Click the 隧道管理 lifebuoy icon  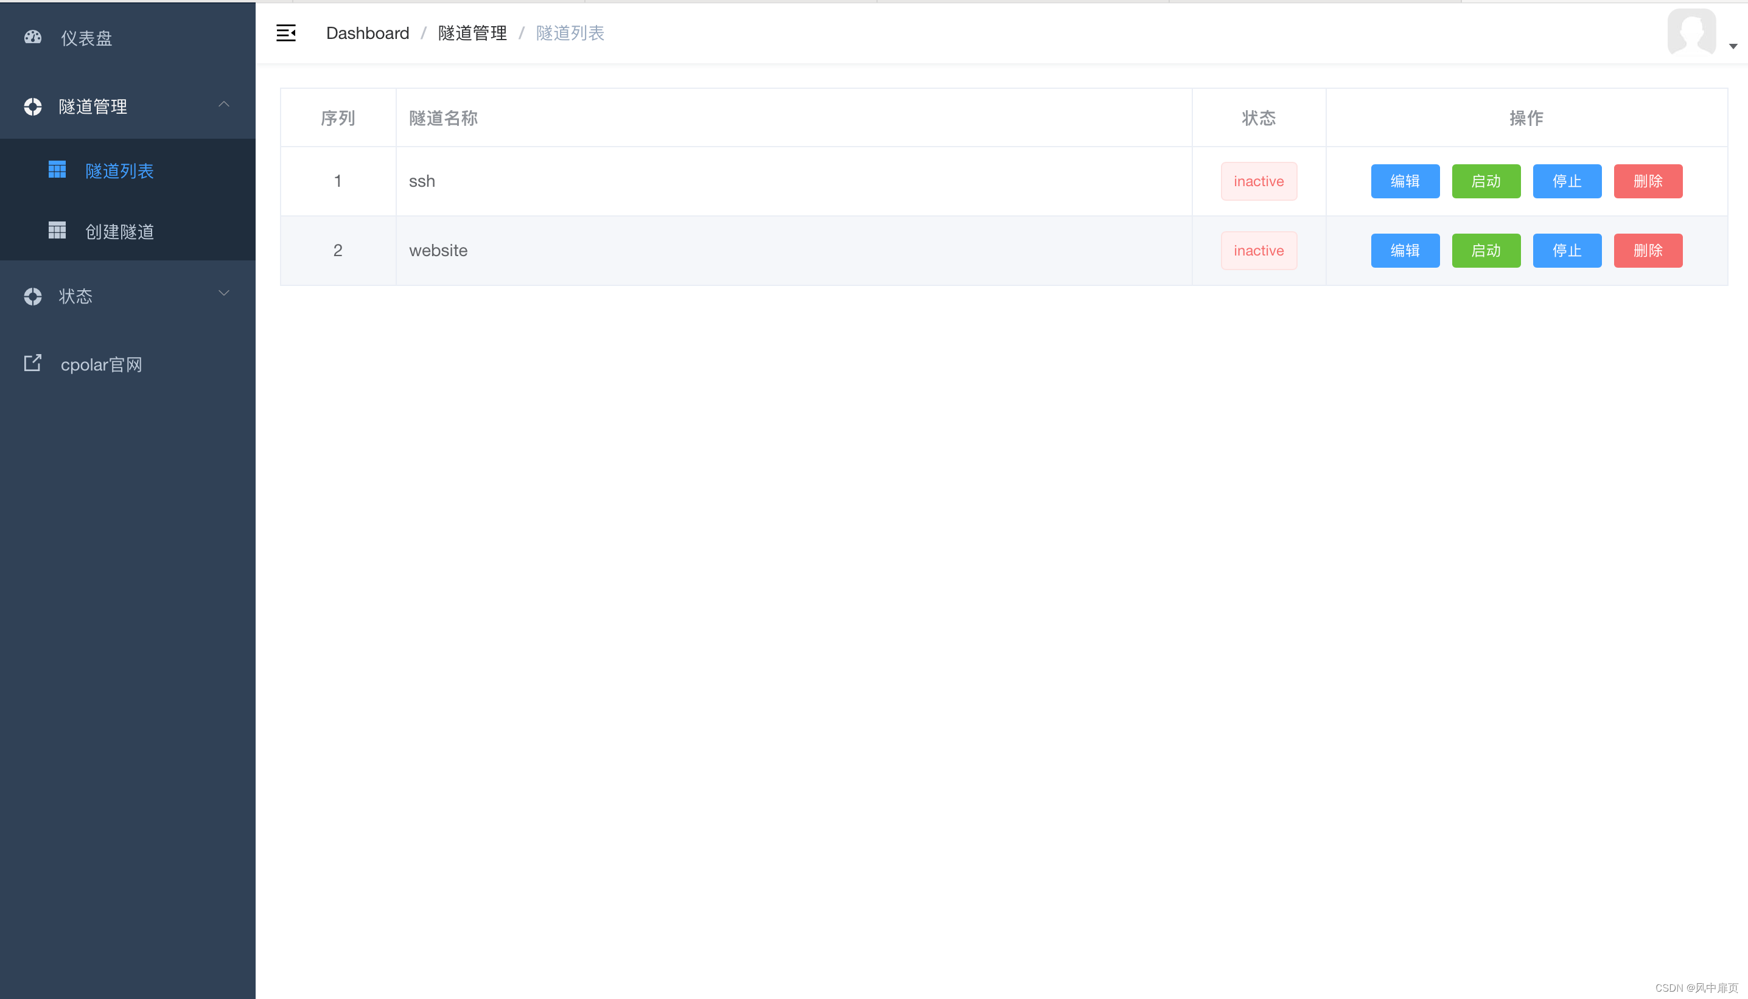(x=32, y=106)
